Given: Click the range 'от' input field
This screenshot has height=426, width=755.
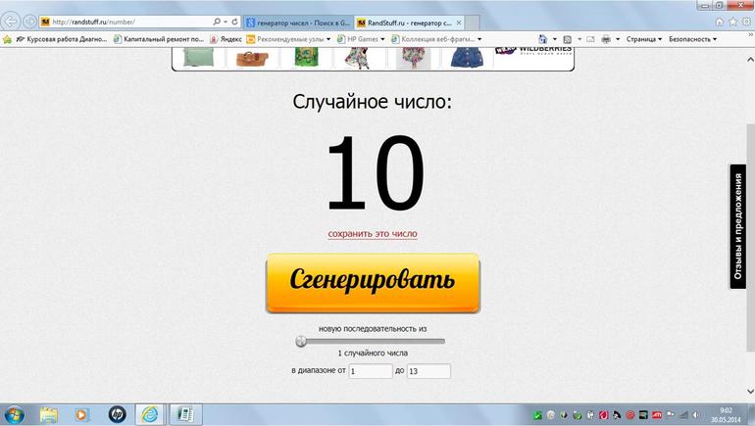Looking at the screenshot, I should point(371,371).
